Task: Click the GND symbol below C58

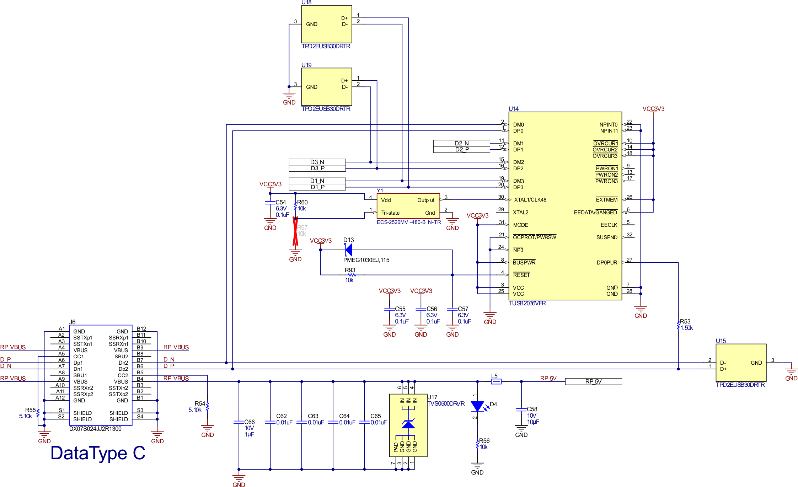Action: coord(521,430)
